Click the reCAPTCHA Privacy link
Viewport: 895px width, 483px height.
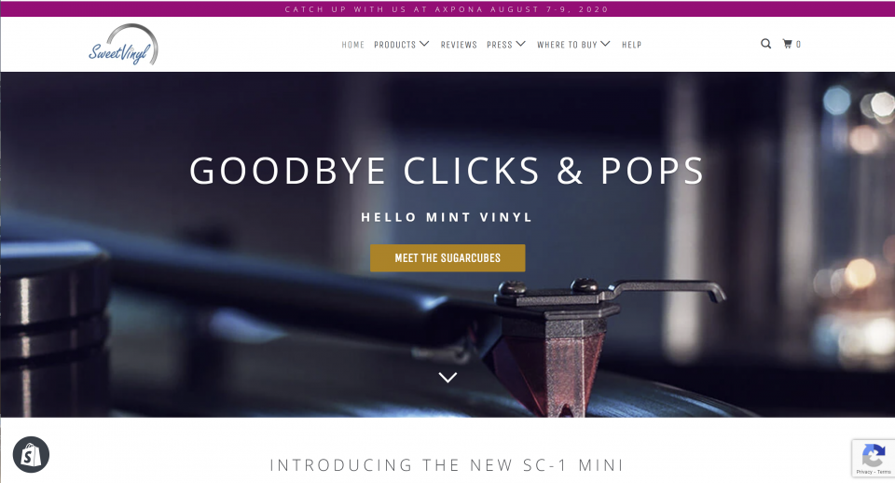(863, 472)
